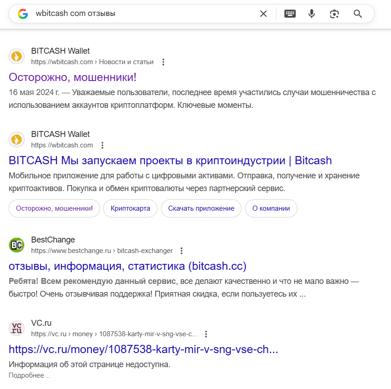Open more options for VC.ru result
The image size is (391, 389).
tap(206, 334)
